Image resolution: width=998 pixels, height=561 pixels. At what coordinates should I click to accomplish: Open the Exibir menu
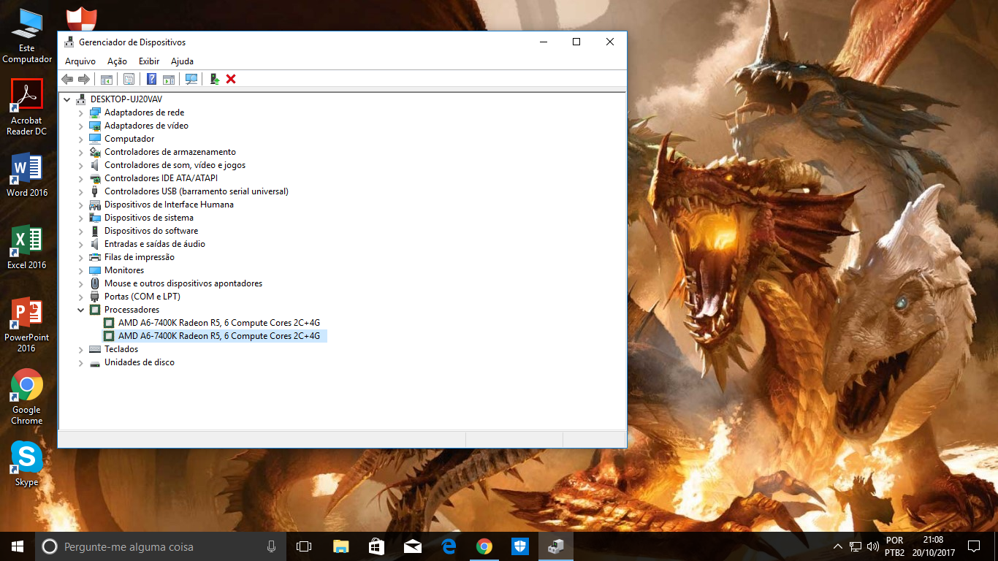(149, 61)
